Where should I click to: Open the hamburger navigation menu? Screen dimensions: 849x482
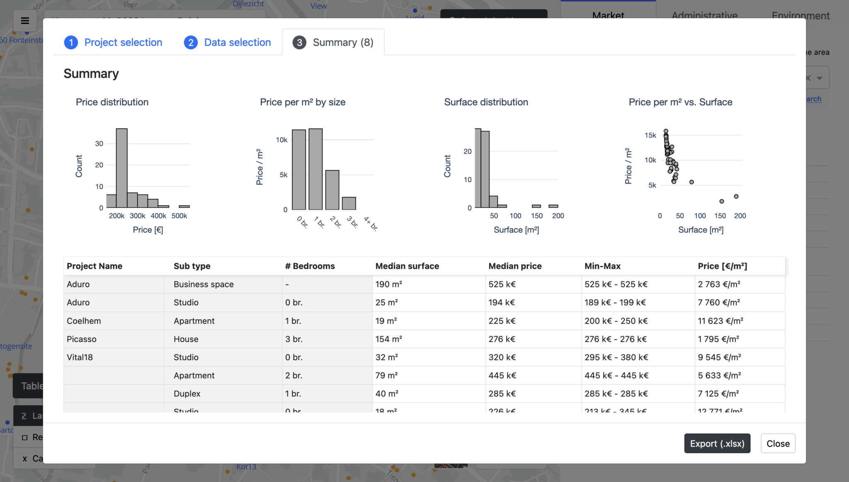[25, 21]
